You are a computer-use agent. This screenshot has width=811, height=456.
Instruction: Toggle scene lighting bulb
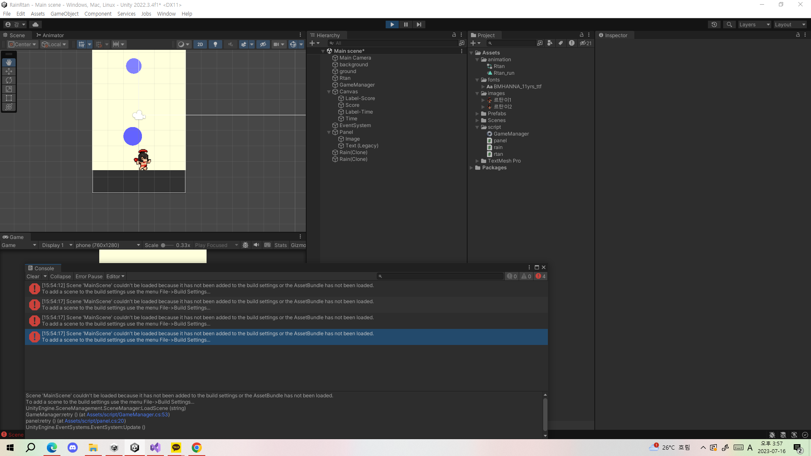tap(215, 44)
